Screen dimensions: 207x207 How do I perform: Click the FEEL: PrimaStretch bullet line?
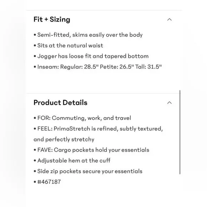pyautogui.click(x=98, y=129)
